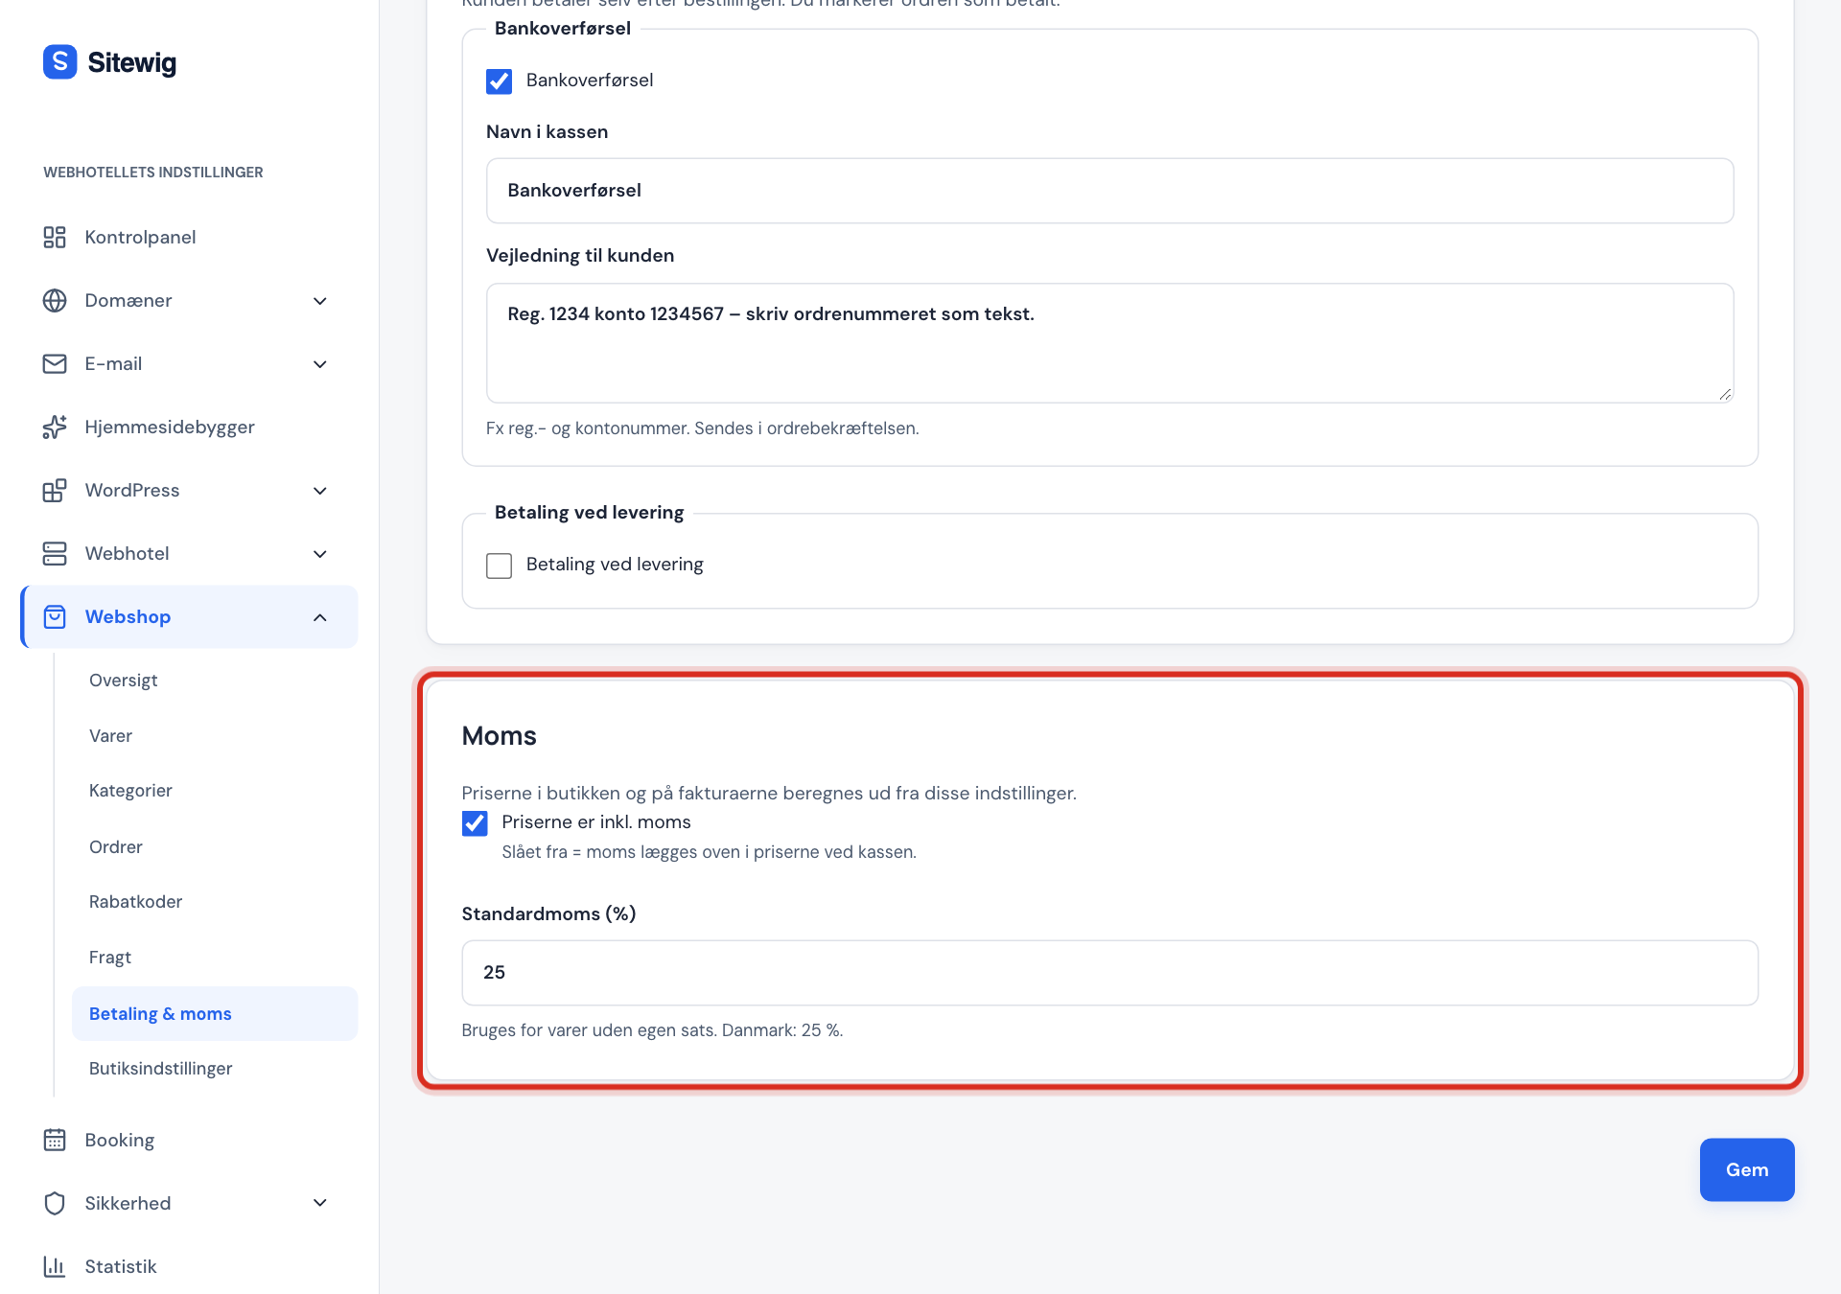Open Kontrolpanel via its grid icon
Image resolution: width=1841 pixels, height=1294 pixels.
tap(55, 237)
